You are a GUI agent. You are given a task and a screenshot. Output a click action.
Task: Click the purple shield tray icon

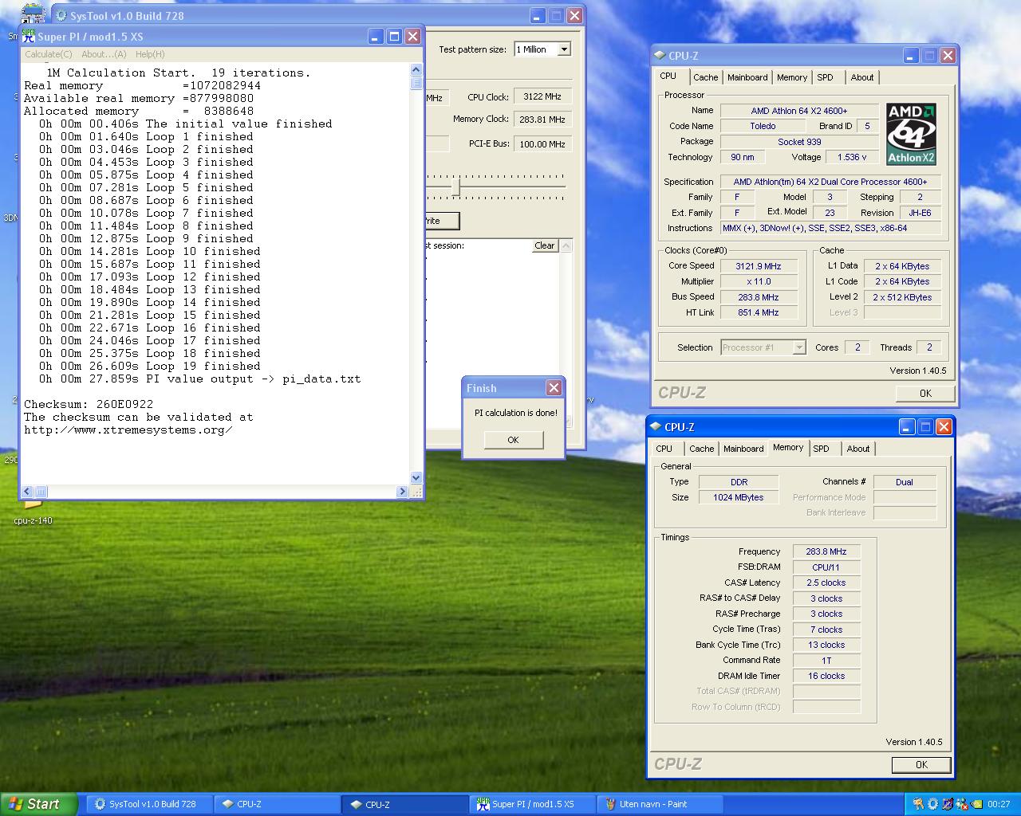pos(948,804)
